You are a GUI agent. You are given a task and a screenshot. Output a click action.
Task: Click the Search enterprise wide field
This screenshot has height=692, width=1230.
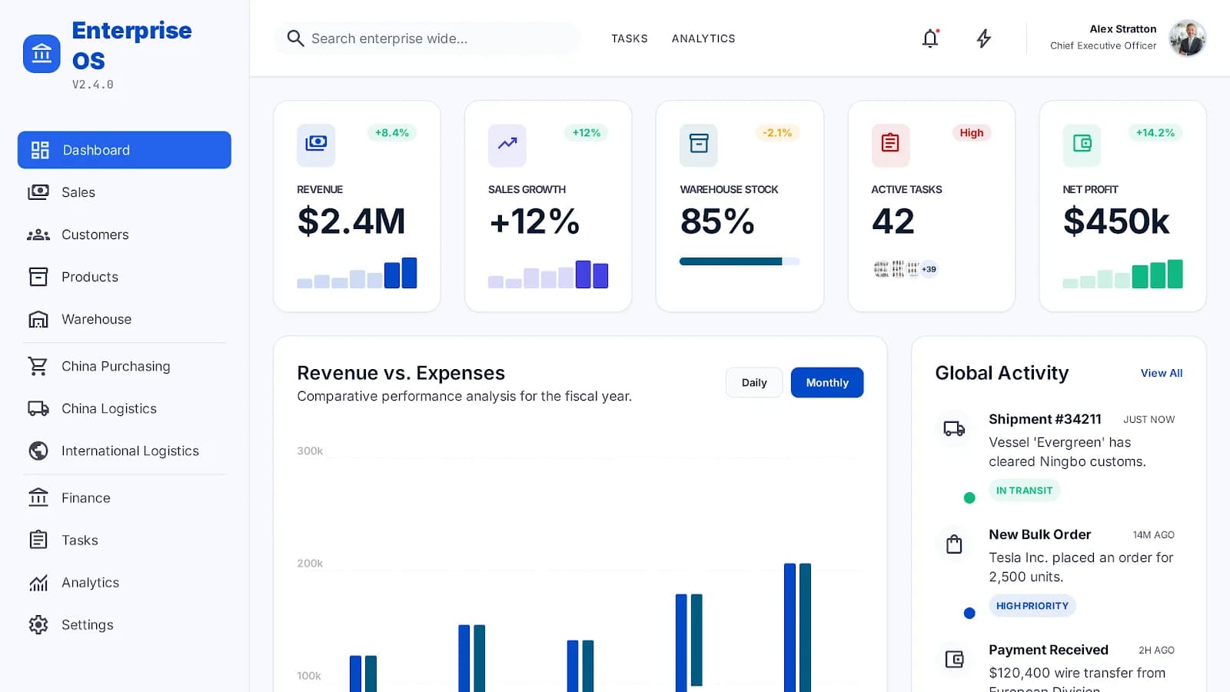point(427,38)
